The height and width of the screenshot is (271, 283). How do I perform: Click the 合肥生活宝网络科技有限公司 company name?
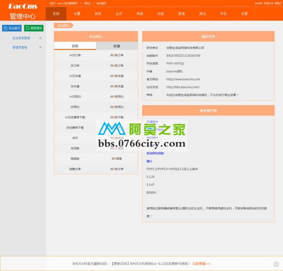tap(185, 48)
